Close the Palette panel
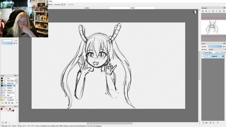Image resolution: width=226 pixels, height=127 pixels. 17,107
